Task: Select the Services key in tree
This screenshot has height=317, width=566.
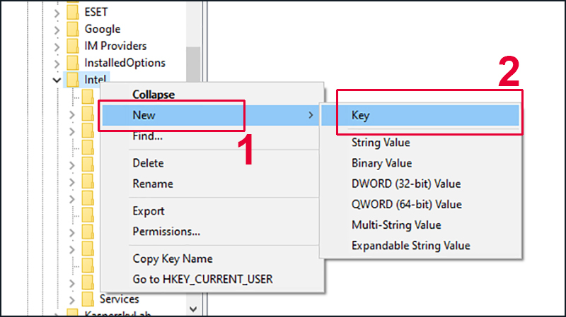Action: click(x=119, y=299)
